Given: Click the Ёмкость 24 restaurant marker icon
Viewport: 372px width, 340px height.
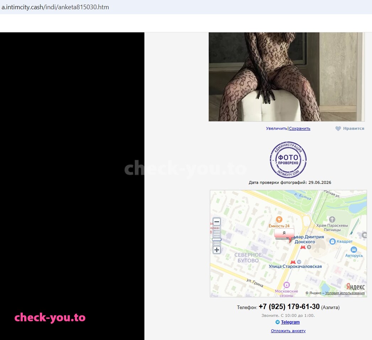Looking at the screenshot, I should [x=279, y=219].
